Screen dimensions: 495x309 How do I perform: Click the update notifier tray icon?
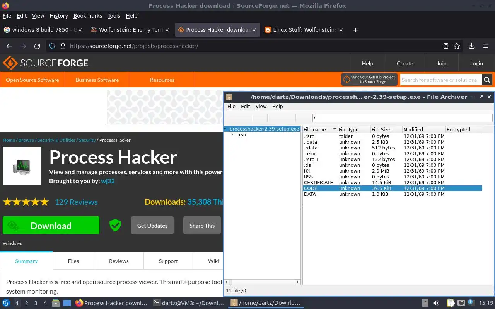point(471,303)
